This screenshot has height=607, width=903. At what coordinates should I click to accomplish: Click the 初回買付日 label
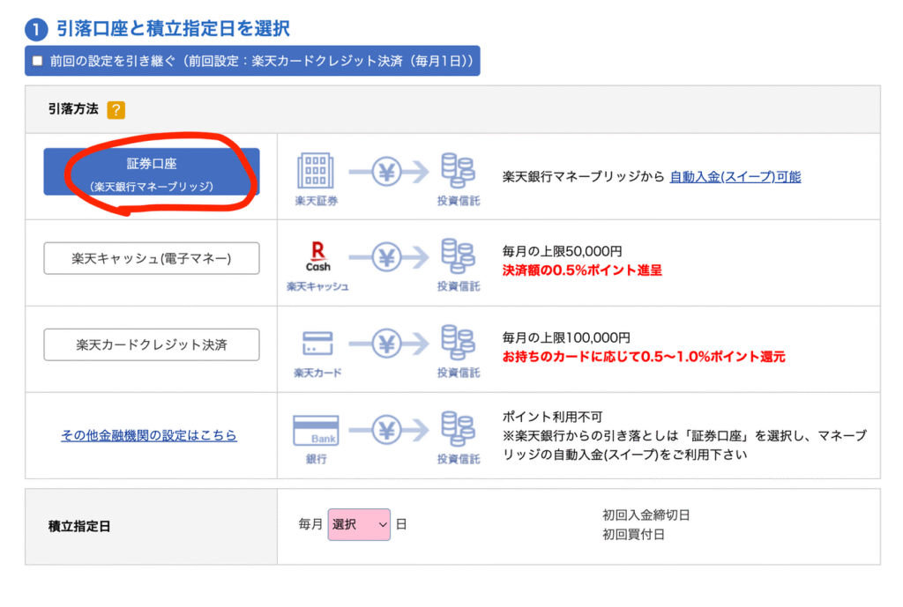point(633,535)
